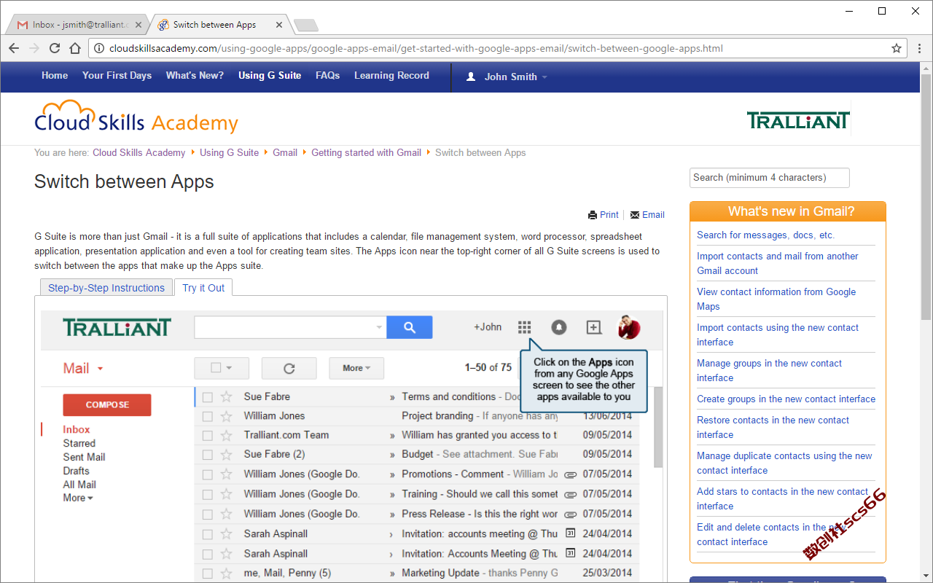Star the Sue Fabre (2) Budget email
The height and width of the screenshot is (583, 933).
[227, 455]
